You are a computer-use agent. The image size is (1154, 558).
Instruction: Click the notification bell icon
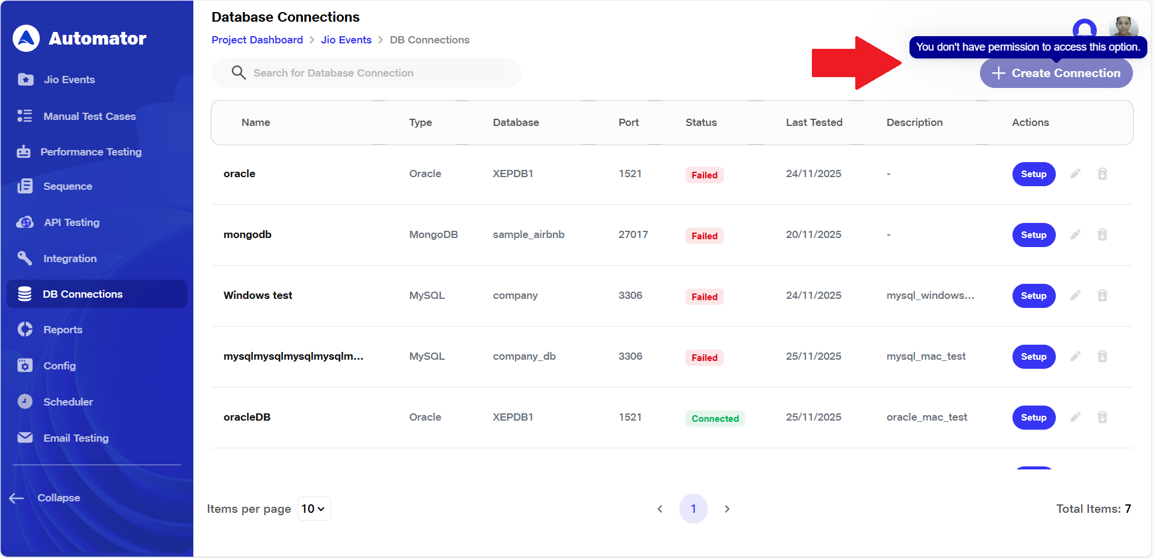(x=1084, y=28)
